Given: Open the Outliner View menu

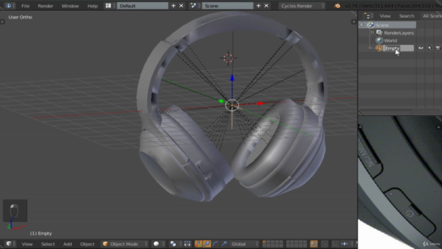Looking at the screenshot, I should [385, 16].
